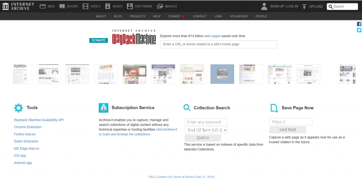Viewport: 362px width, 179px height.
Task: Follow the 'web pages' link
Action: click(x=212, y=36)
